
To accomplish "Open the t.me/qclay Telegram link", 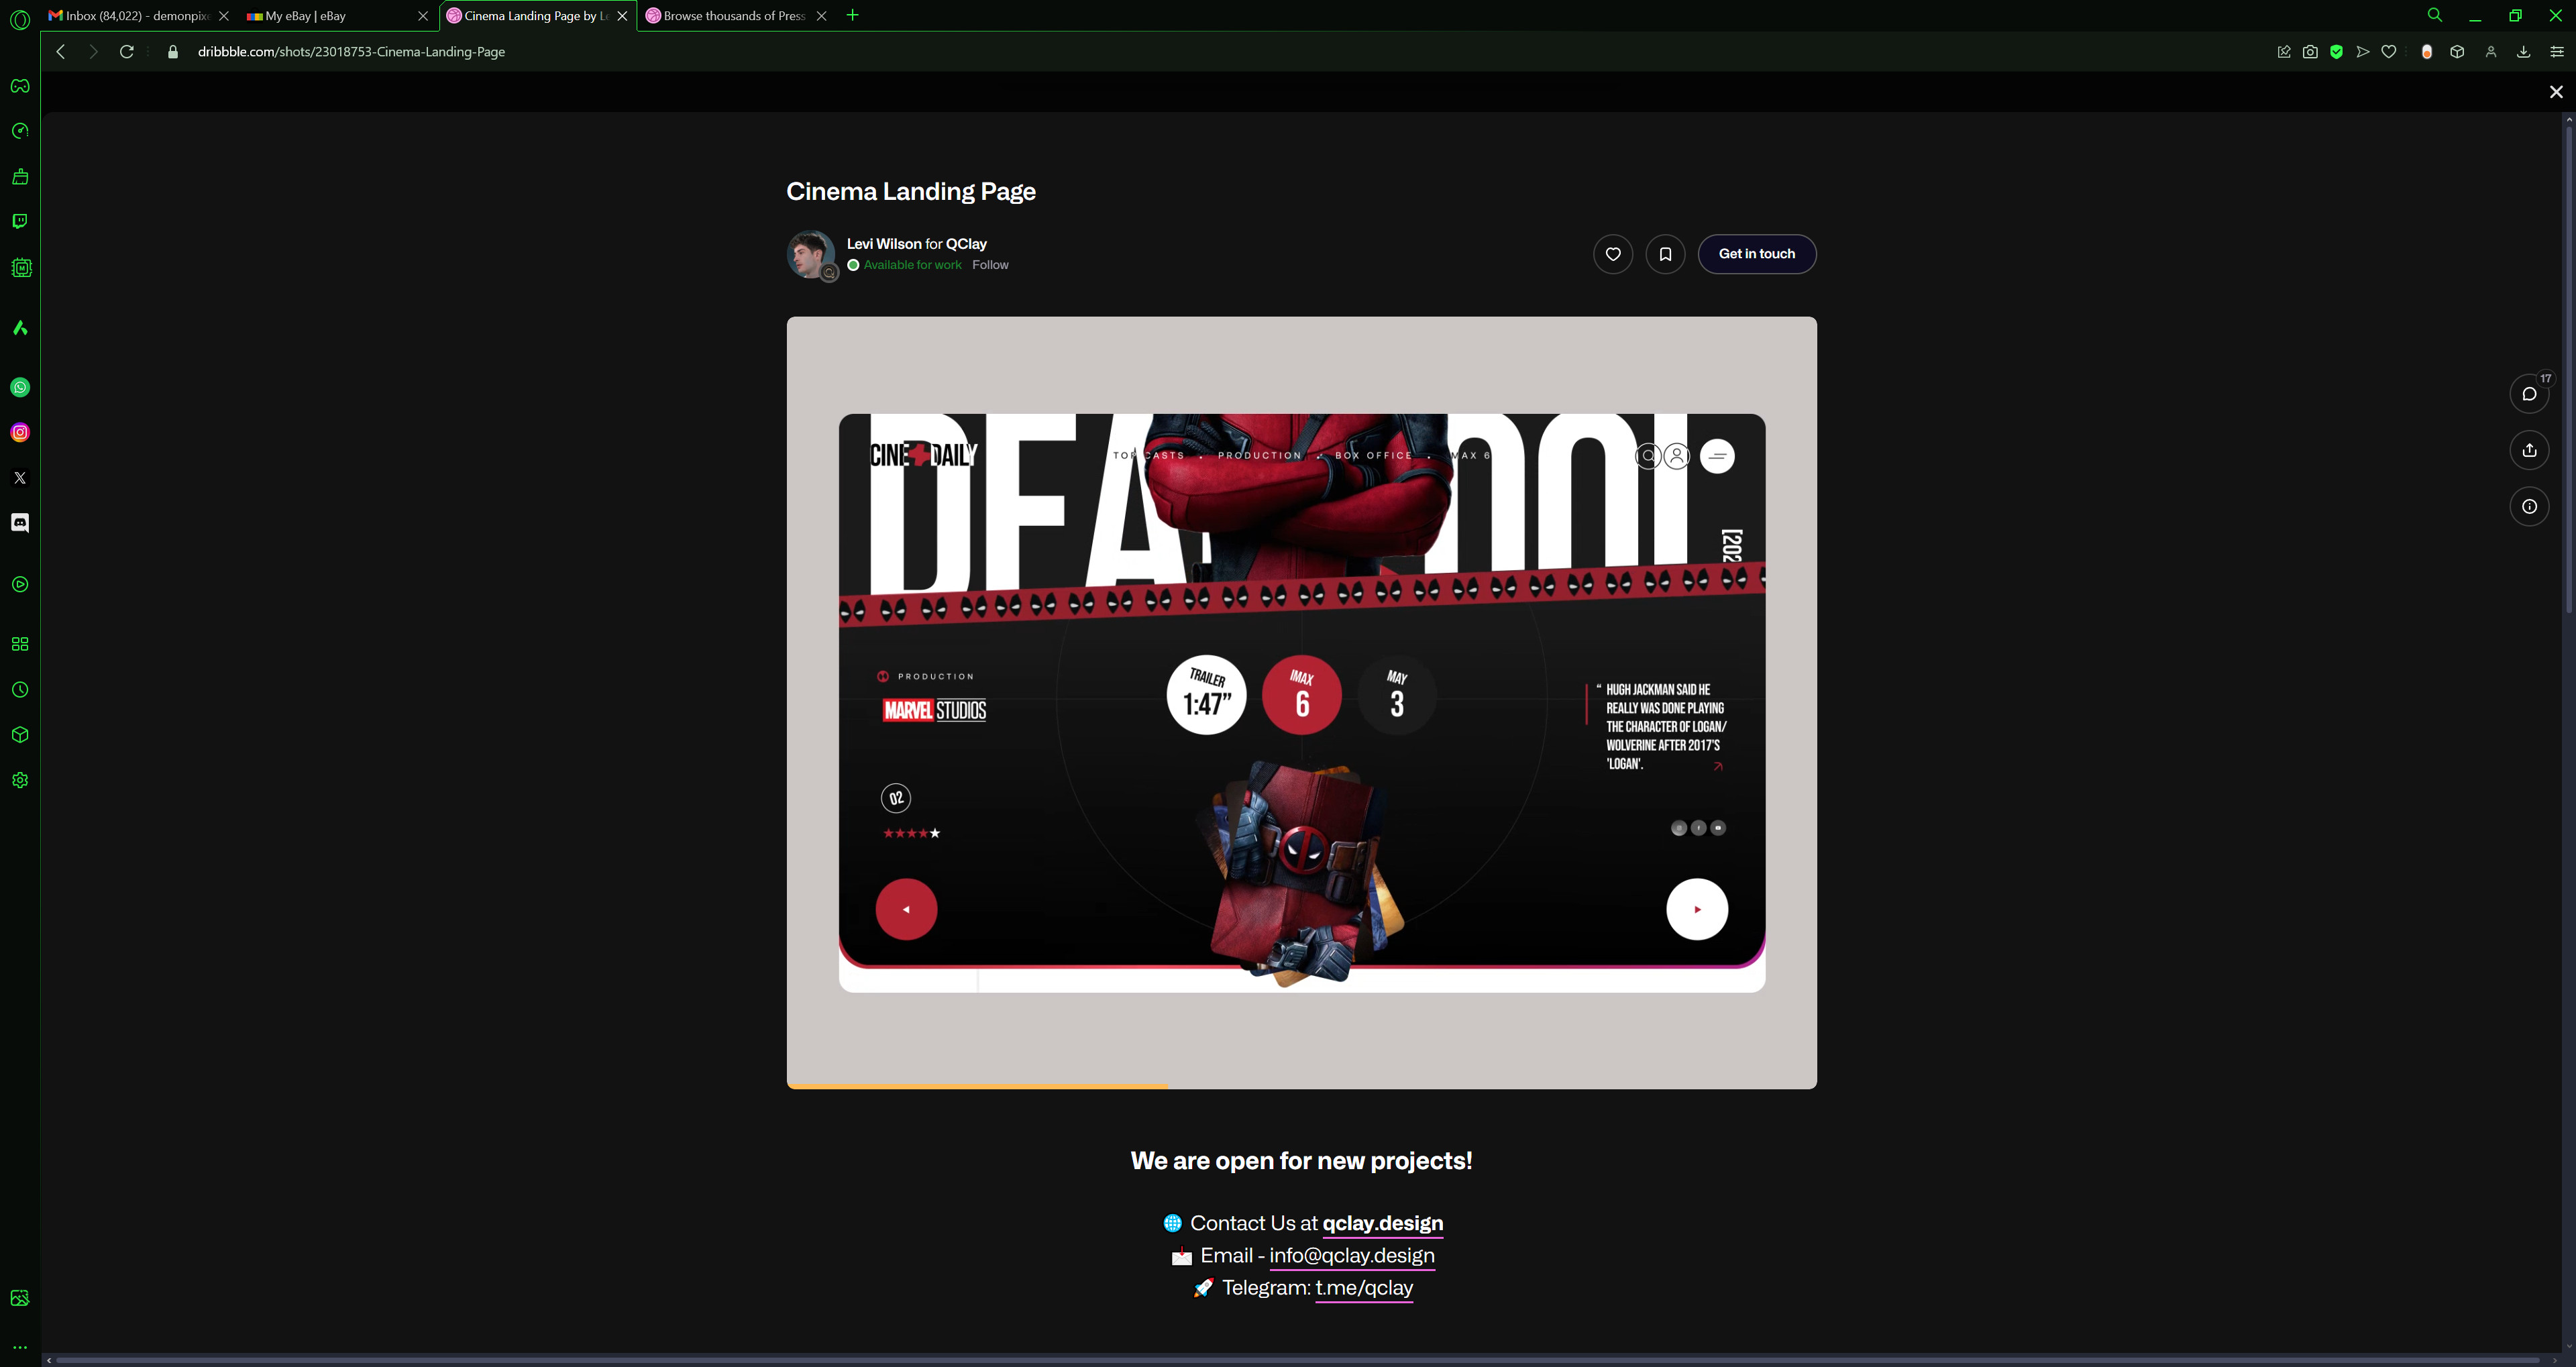I will pyautogui.click(x=1364, y=1288).
